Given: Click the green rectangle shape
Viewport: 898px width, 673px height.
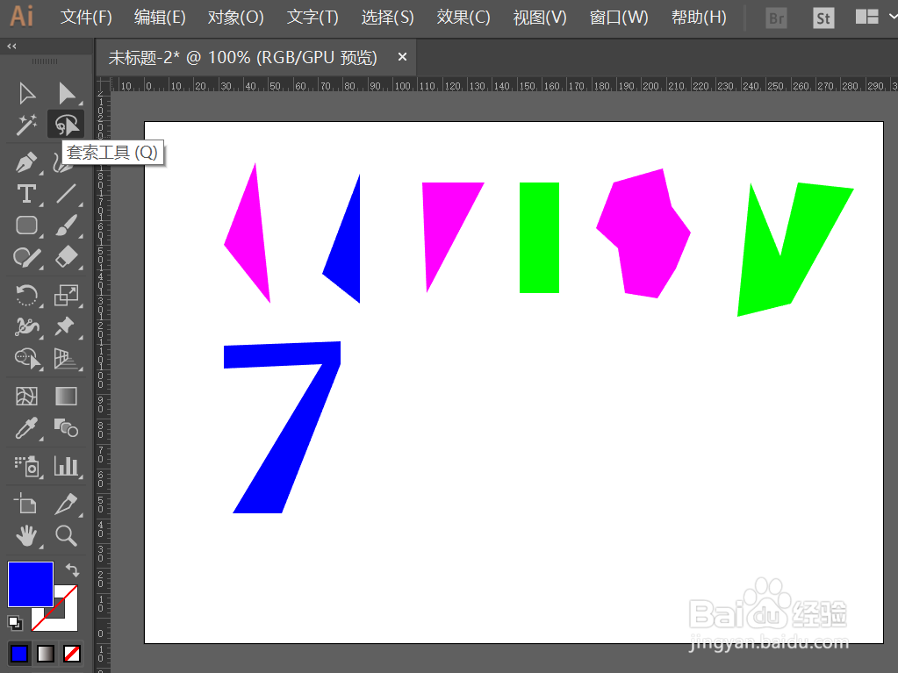Looking at the screenshot, I should [x=539, y=238].
